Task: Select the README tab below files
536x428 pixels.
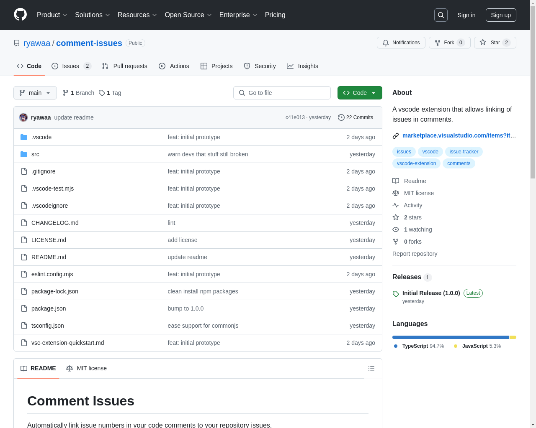Action: pos(38,368)
